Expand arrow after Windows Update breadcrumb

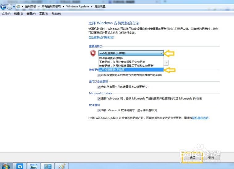(92, 6)
